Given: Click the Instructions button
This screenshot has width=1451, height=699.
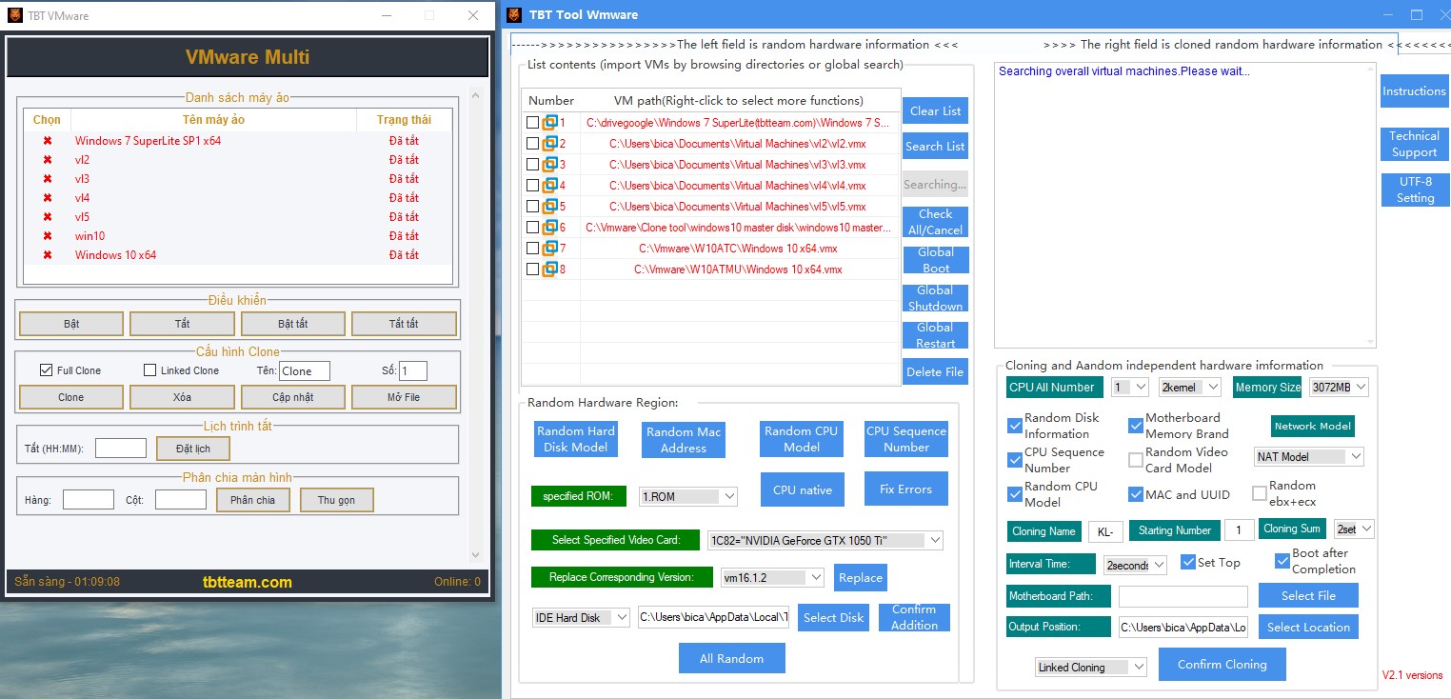Looking at the screenshot, I should pyautogui.click(x=1414, y=91).
